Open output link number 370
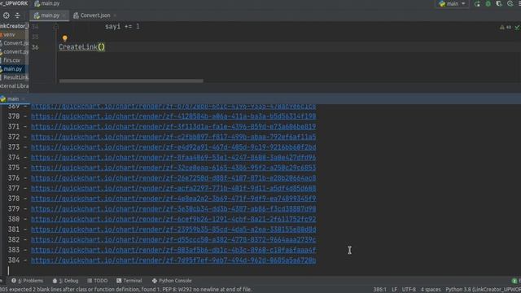This screenshot has width=521, height=293. pyautogui.click(x=173, y=116)
